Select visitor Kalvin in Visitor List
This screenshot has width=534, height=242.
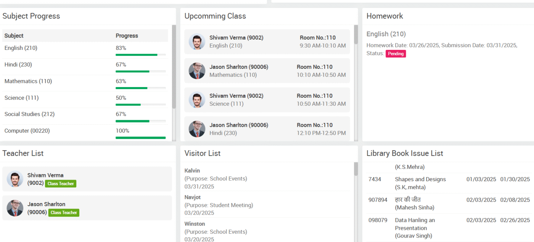point(192,170)
